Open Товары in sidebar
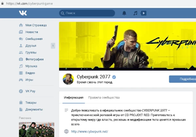 [x=31, y=102]
